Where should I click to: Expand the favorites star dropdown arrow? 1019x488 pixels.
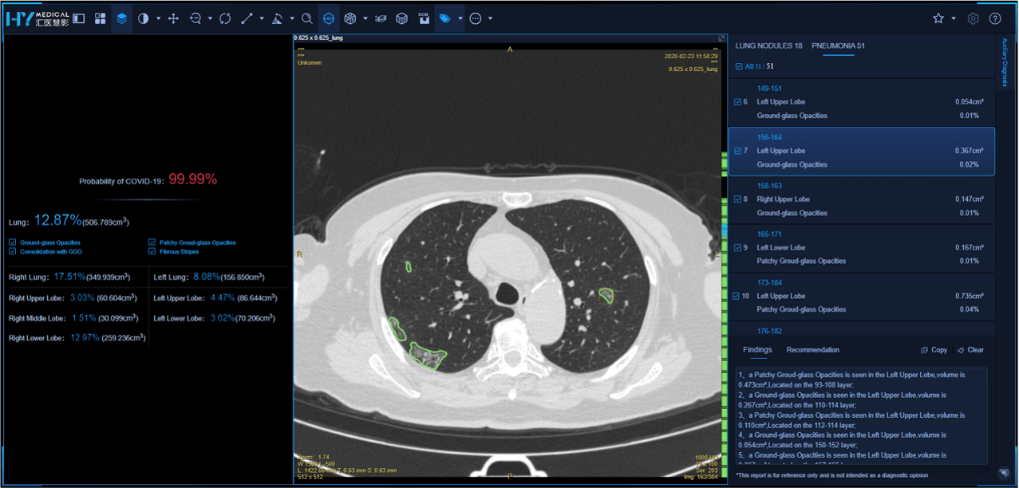click(x=954, y=18)
